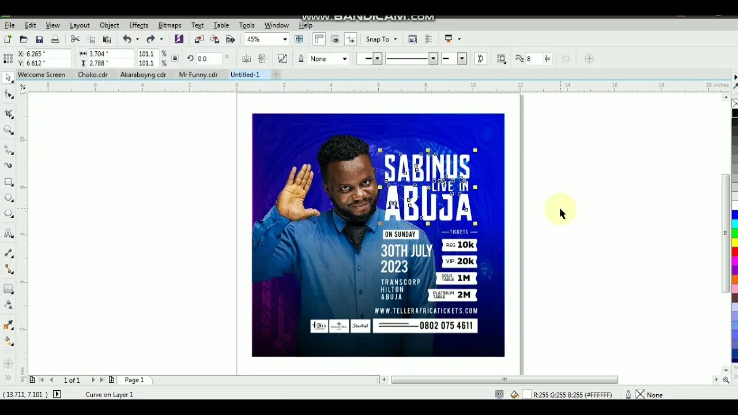Click the Print icon
This screenshot has width=738, height=415.
55,39
